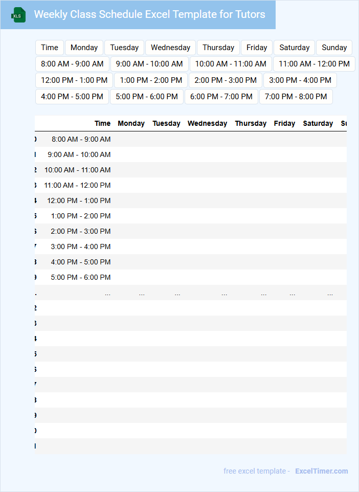Select table row 12:00 PM - 1:00 PM
This screenshot has width=359, height=492.
(x=191, y=201)
